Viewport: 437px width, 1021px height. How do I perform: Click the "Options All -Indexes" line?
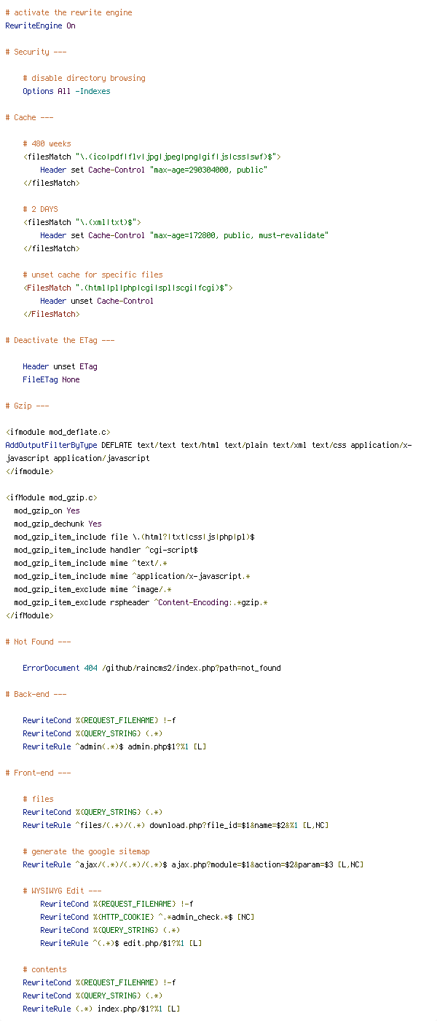[x=66, y=91]
